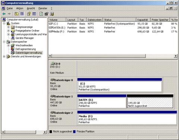This screenshot has width=179, height=140.
Task: Click the Computerverwaltung (Lokal) root icon
Action: [x=4, y=20]
